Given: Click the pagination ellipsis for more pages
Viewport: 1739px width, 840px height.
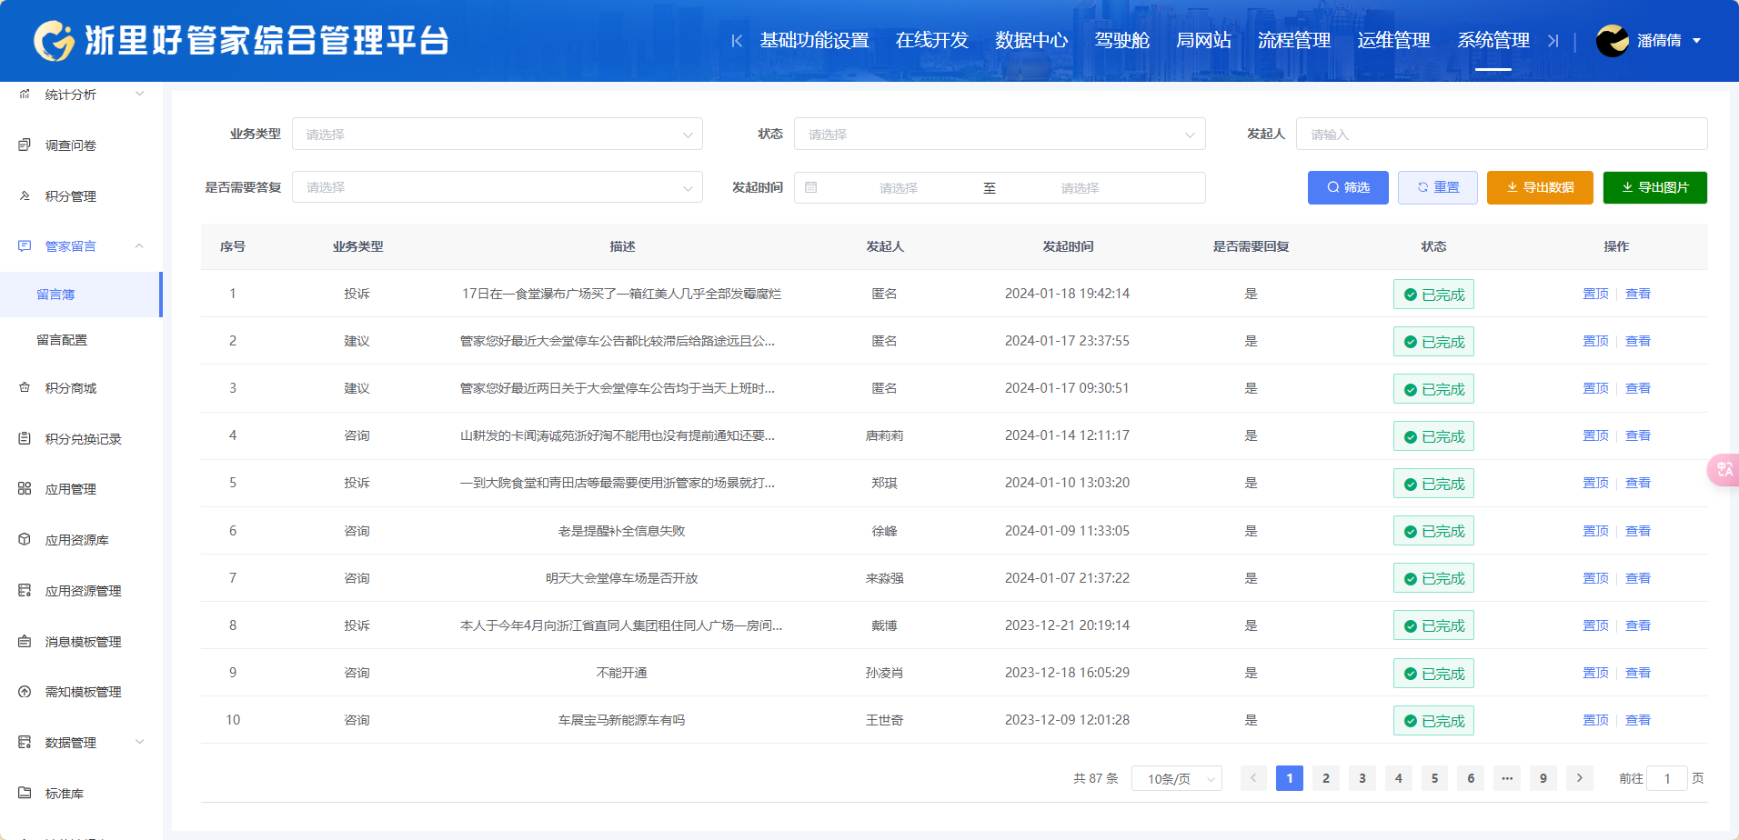Looking at the screenshot, I should pos(1507,778).
